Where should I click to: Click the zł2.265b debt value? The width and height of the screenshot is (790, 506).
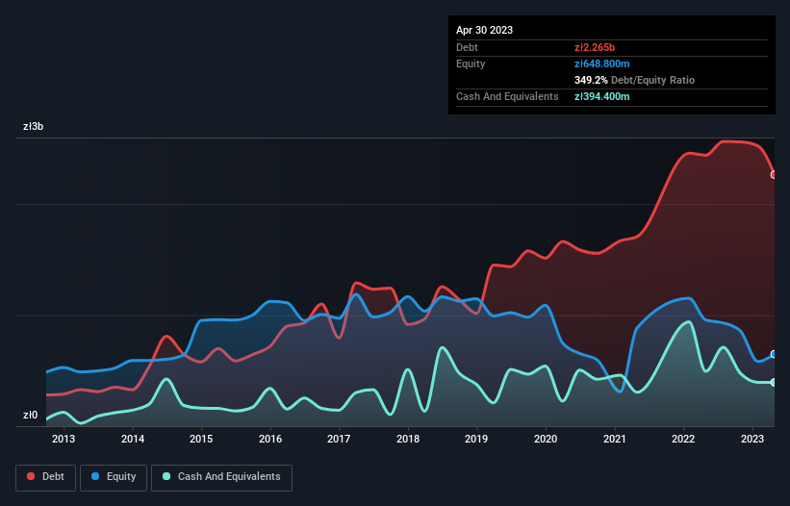595,47
